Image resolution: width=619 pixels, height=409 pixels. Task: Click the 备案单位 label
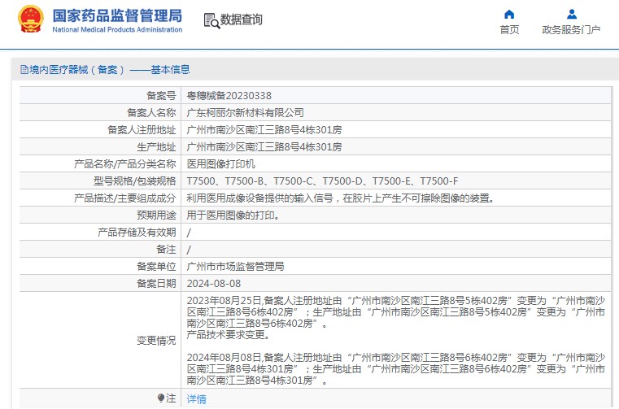point(156,267)
